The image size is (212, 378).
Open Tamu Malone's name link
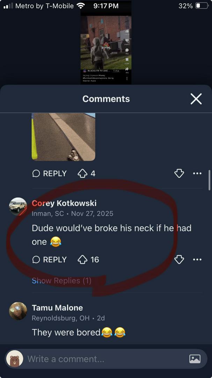[x=57, y=308]
